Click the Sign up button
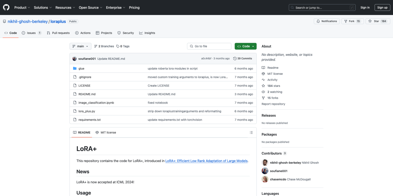The width and height of the screenshot is (393, 196). click(x=382, y=8)
